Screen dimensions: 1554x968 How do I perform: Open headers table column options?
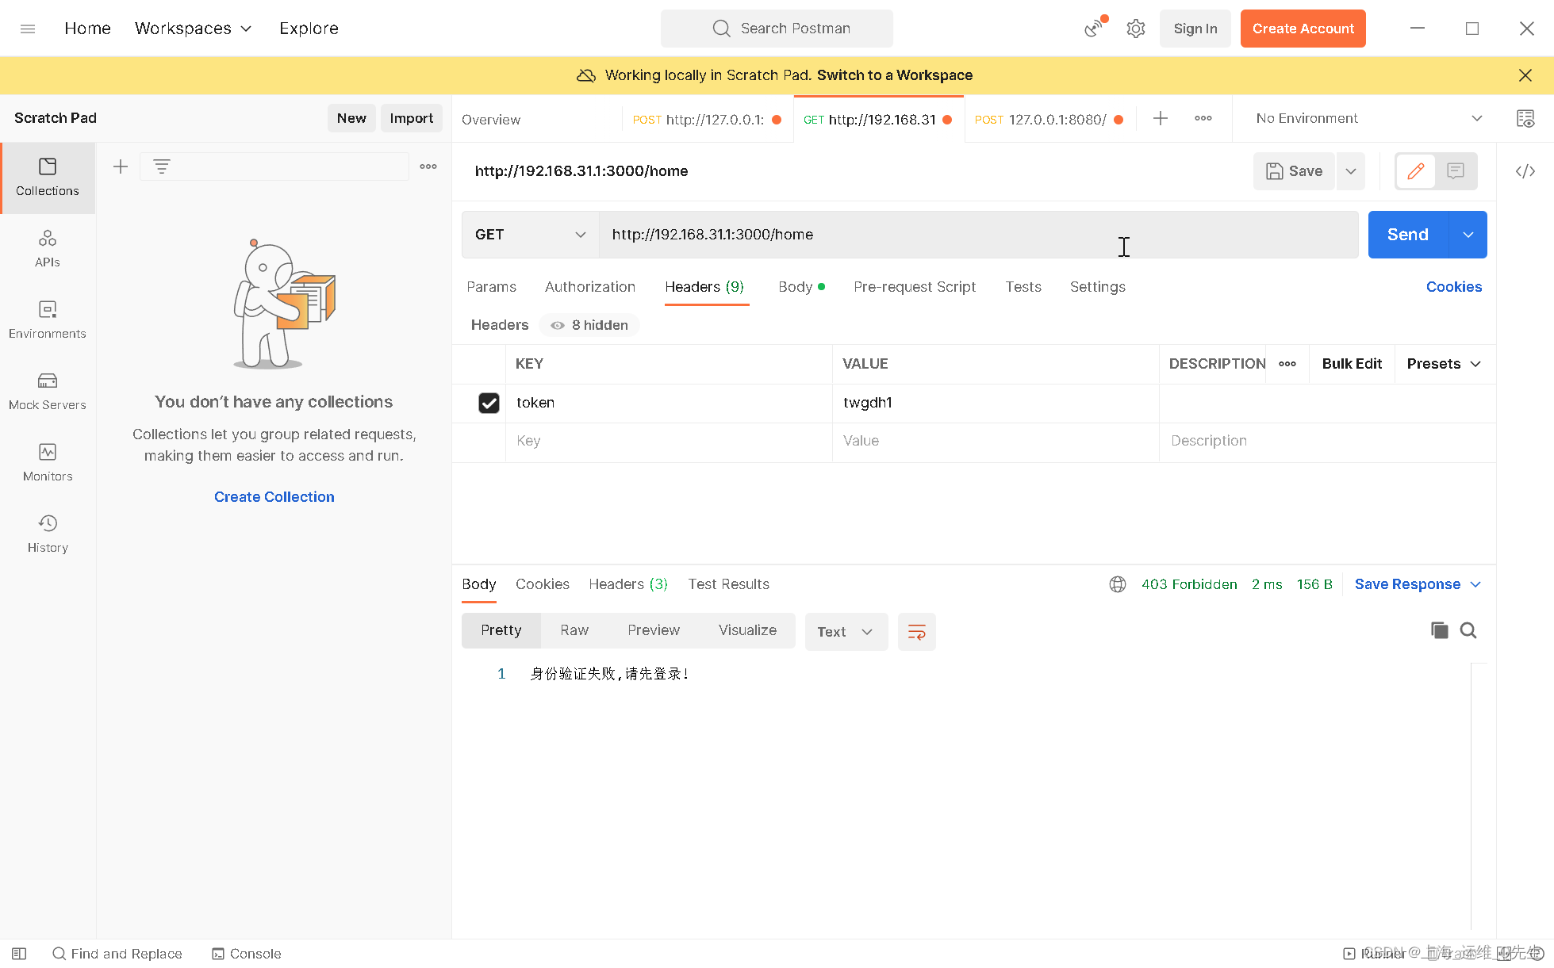(1287, 364)
